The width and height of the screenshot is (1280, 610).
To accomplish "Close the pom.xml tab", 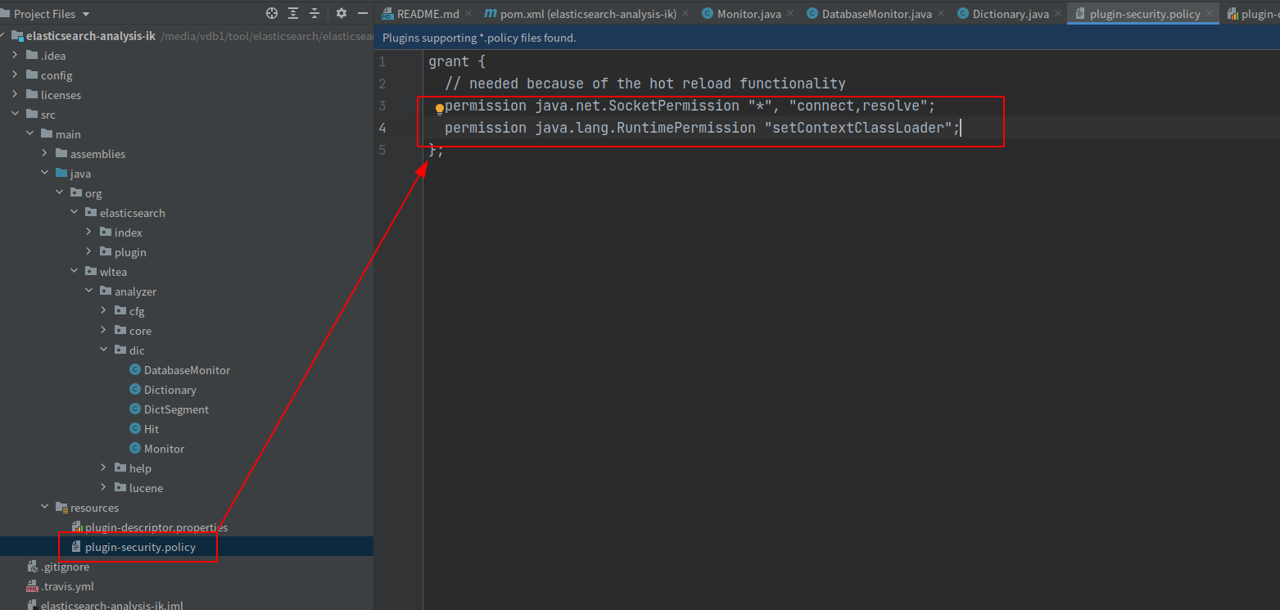I will (x=685, y=14).
